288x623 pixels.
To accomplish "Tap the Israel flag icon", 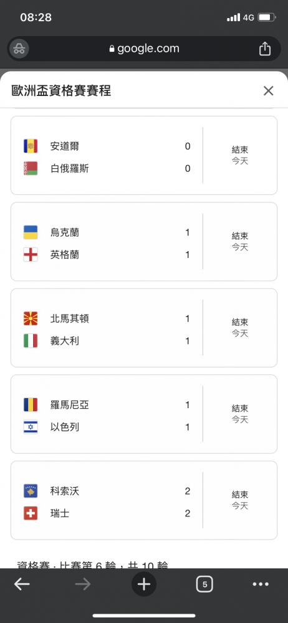I will [31, 427].
